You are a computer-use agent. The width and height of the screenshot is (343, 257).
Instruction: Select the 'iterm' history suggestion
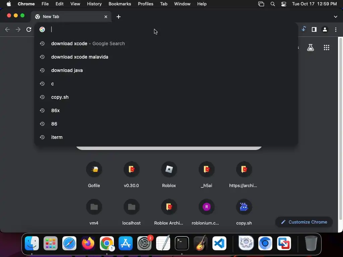[x=166, y=137]
